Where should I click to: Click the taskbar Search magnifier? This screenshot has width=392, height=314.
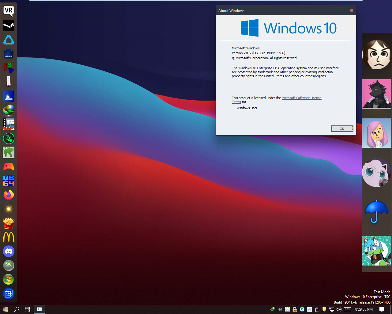click(17, 309)
